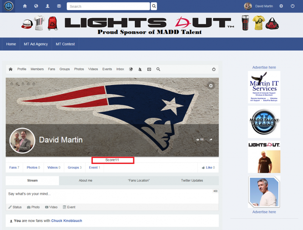Click the David Martin cover name
303x230 pixels.
point(61,140)
